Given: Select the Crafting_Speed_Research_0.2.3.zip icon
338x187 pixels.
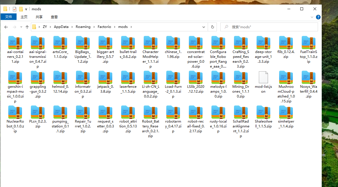Looking at the screenshot, I should point(241,42).
